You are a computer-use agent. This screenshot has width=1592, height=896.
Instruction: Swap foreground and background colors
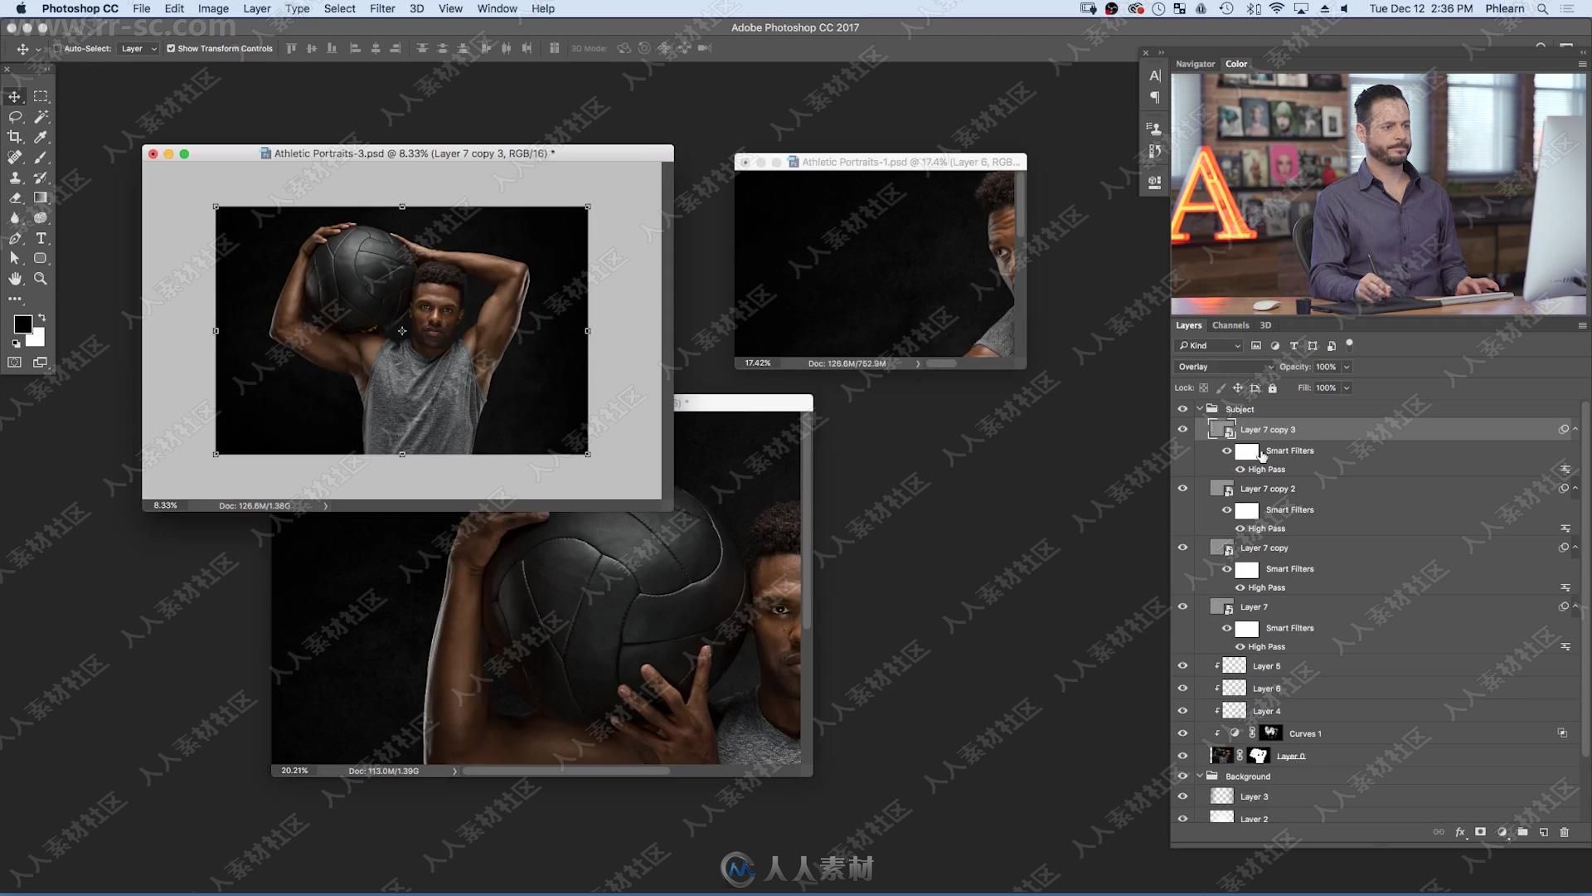pos(41,317)
